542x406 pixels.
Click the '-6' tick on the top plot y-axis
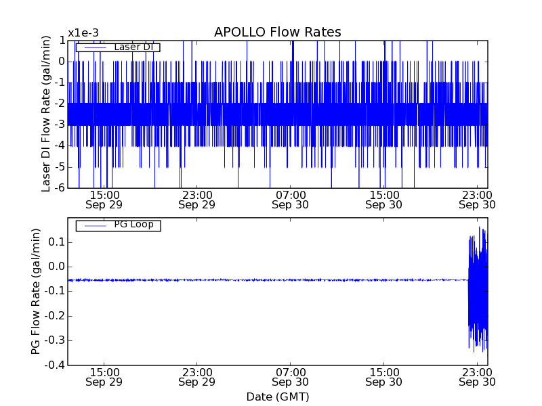60,188
